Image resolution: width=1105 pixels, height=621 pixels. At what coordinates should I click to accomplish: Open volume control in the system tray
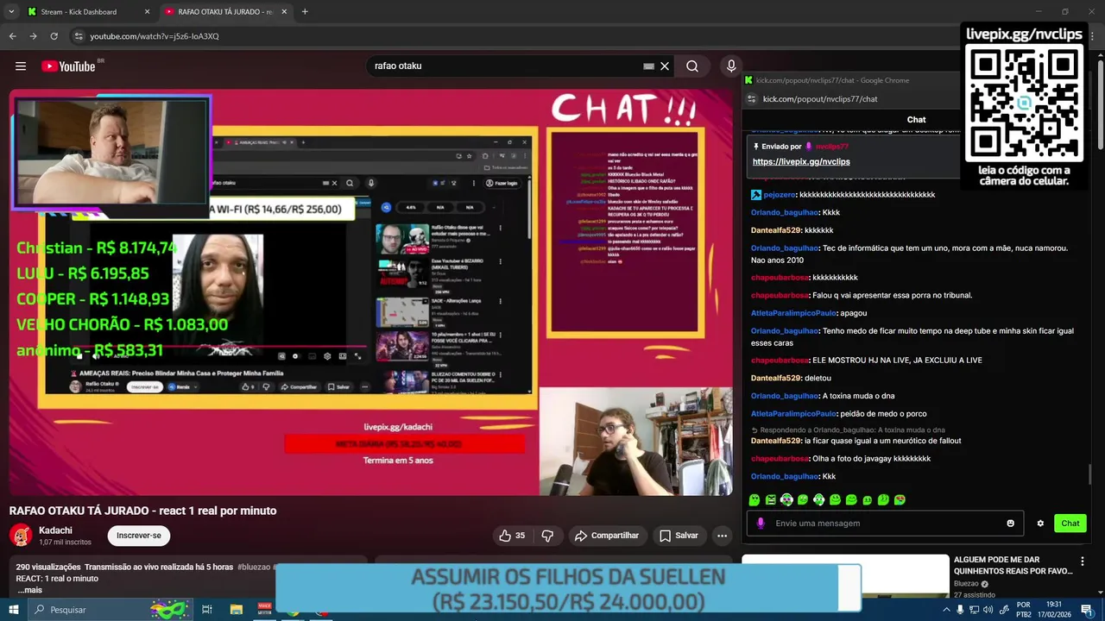click(988, 610)
